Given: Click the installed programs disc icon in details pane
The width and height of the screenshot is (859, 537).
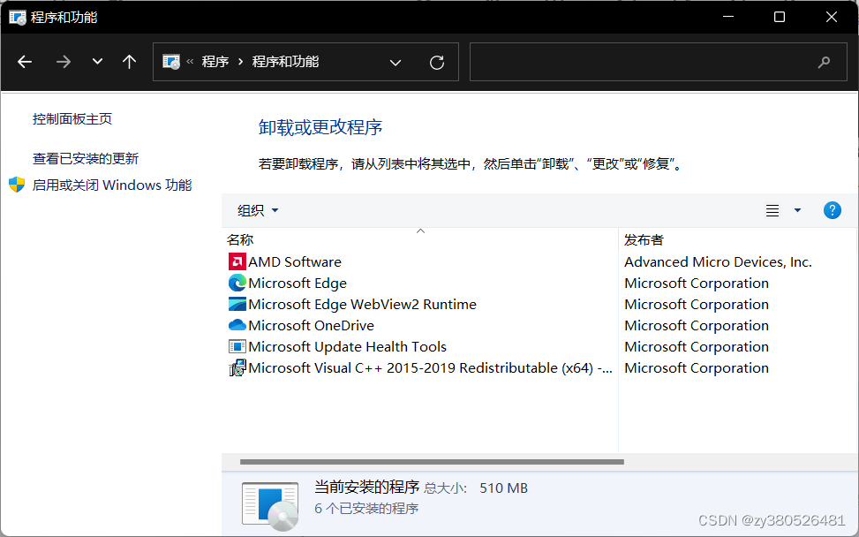Looking at the screenshot, I should point(271,506).
